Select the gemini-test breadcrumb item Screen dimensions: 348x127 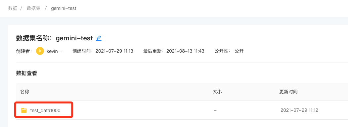64,9
